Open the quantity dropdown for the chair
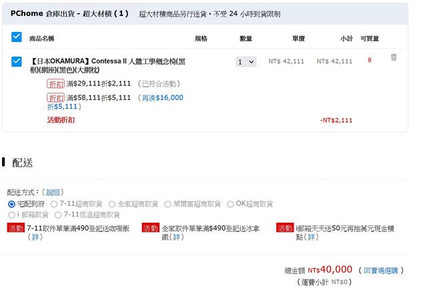Image resolution: width=427 pixels, height=302 pixels. pos(246,61)
